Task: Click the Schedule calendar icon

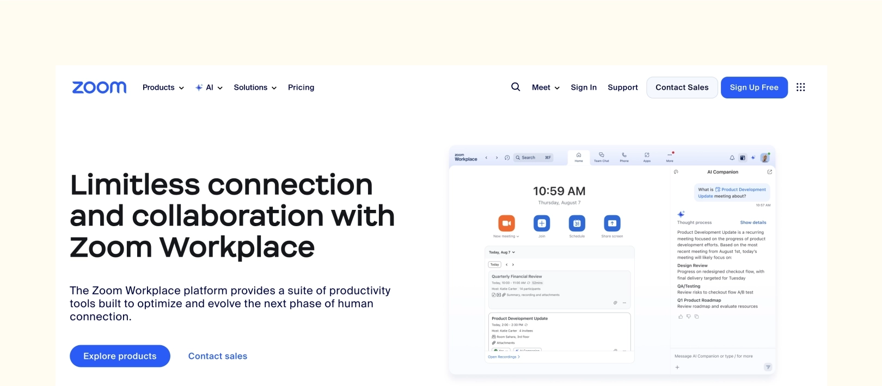Action: point(577,223)
